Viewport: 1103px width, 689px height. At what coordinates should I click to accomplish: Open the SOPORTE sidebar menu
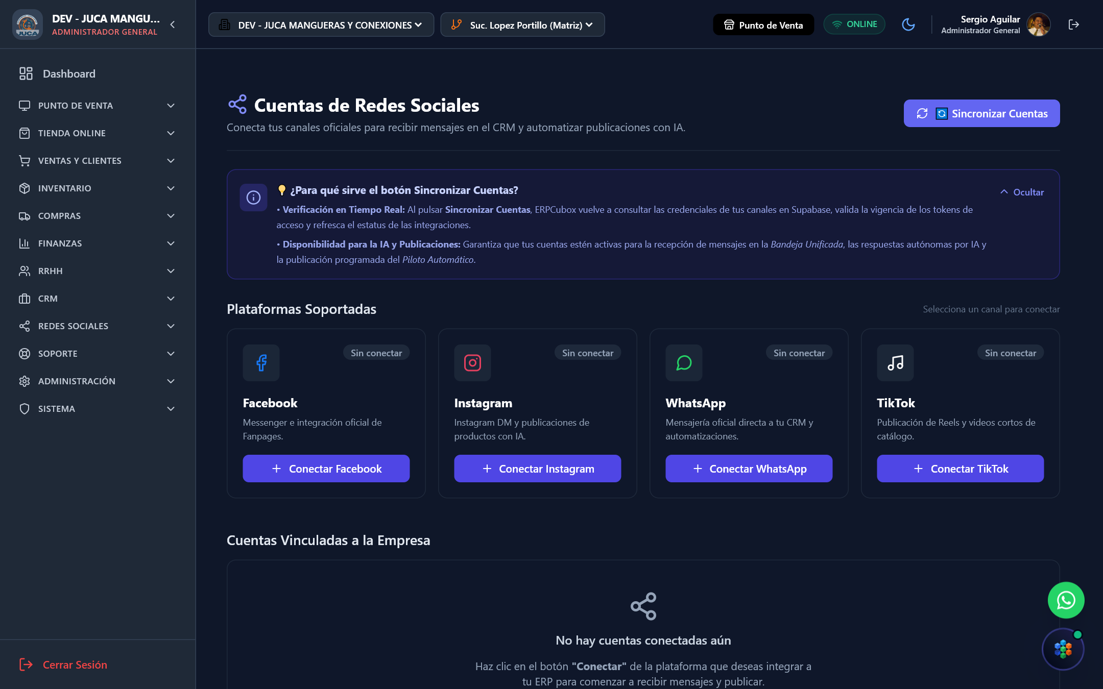tap(98, 354)
